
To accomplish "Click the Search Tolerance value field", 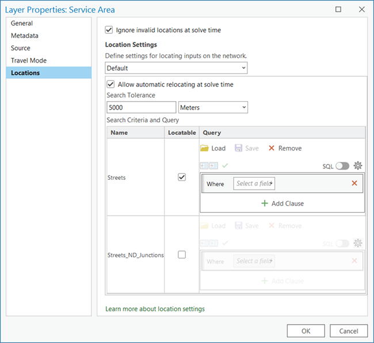I will (x=141, y=107).
